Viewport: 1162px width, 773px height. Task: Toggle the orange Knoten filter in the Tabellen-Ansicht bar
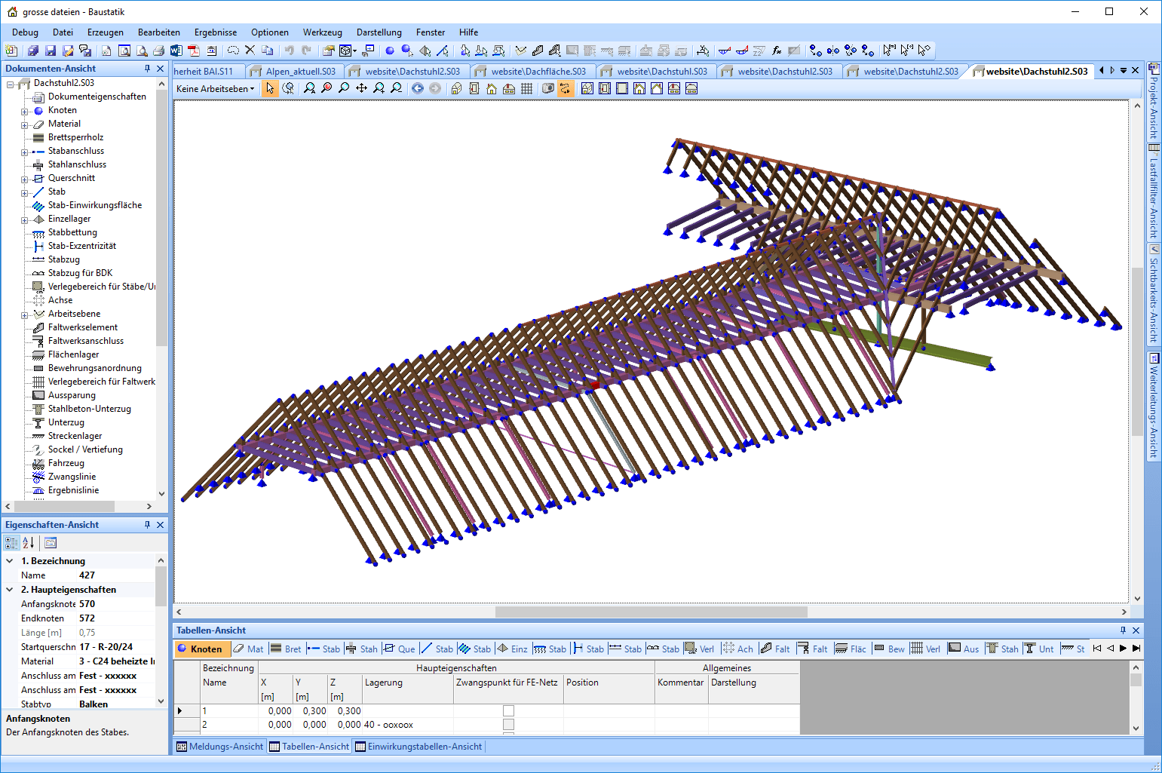pyautogui.click(x=201, y=648)
